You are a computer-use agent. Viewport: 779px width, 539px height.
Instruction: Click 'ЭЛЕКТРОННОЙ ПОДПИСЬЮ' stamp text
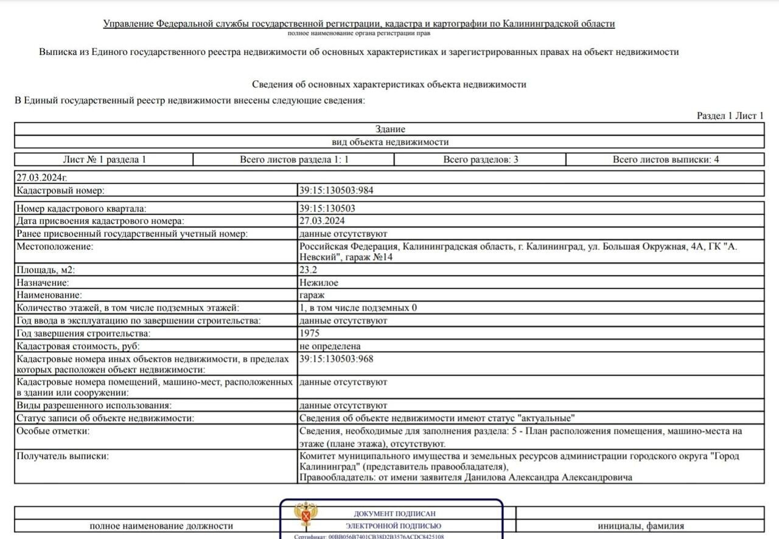click(394, 526)
